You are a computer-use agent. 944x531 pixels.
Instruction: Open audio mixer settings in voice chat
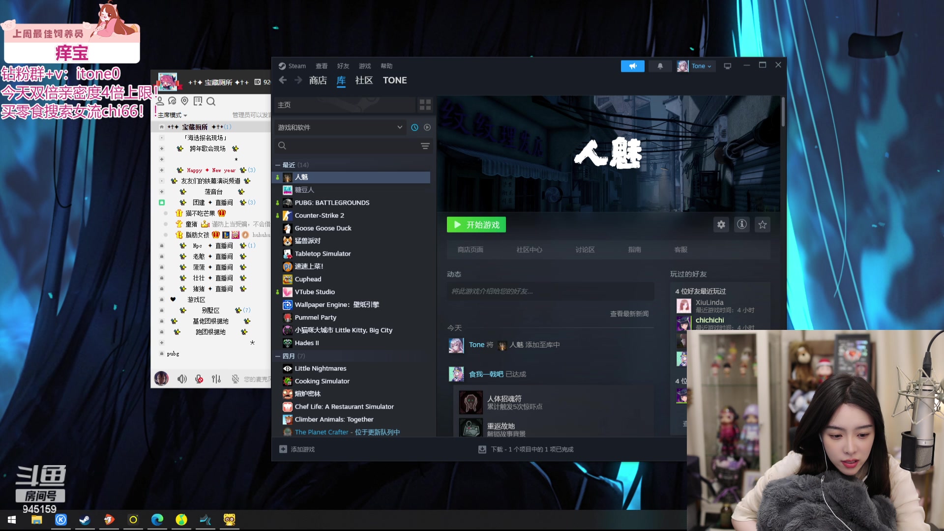[216, 379]
